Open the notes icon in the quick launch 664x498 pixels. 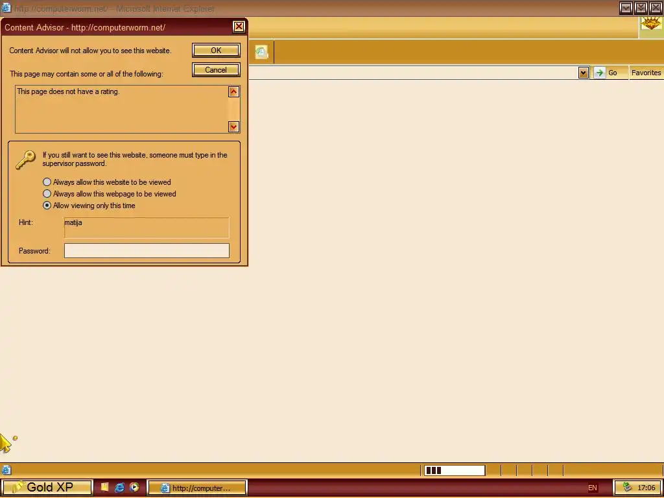[x=104, y=488]
